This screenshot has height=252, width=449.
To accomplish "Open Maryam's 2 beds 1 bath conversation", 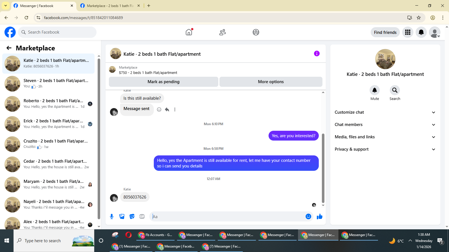I will coord(48,185).
